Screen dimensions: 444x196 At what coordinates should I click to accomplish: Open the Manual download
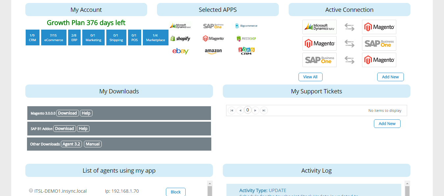coord(93,144)
